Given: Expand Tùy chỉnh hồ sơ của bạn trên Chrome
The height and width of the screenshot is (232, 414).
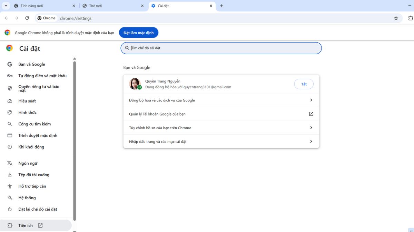Looking at the screenshot, I should point(221,128).
